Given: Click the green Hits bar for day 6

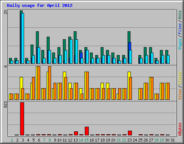Looking at the screenshot, I should [x=37, y=39].
